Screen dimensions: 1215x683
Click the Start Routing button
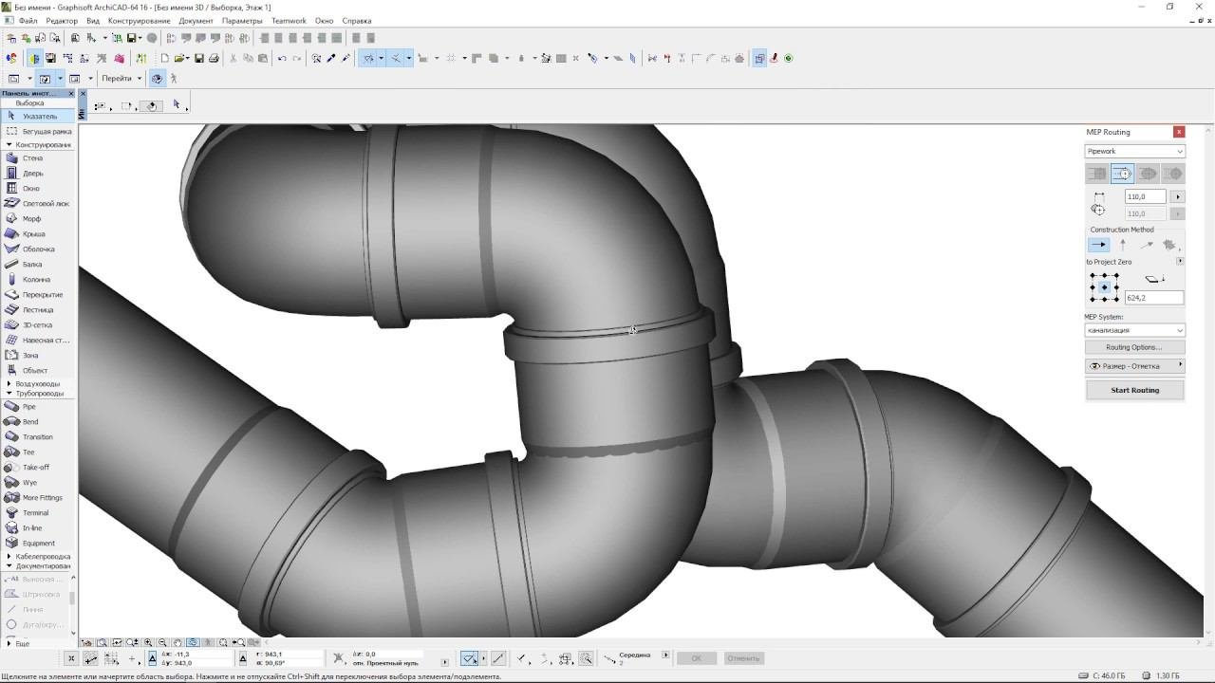[1134, 390]
